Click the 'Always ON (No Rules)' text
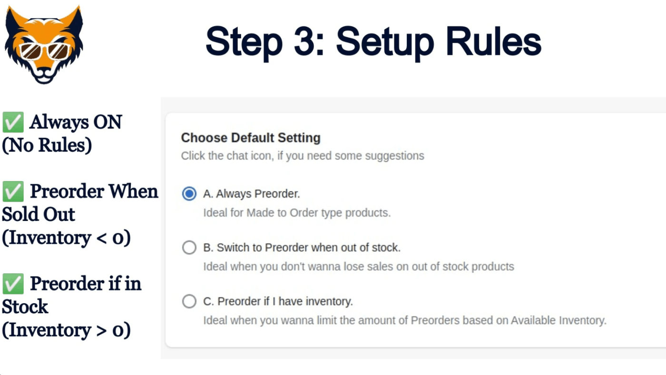Viewport: 666px width, 375px height. (x=62, y=134)
